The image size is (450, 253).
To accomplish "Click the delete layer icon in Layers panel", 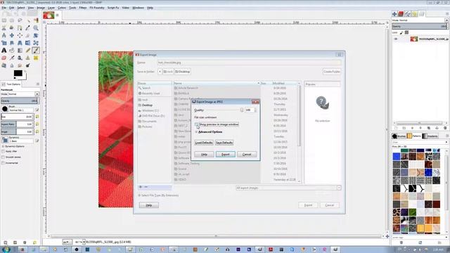I will pyautogui.click(x=445, y=128).
